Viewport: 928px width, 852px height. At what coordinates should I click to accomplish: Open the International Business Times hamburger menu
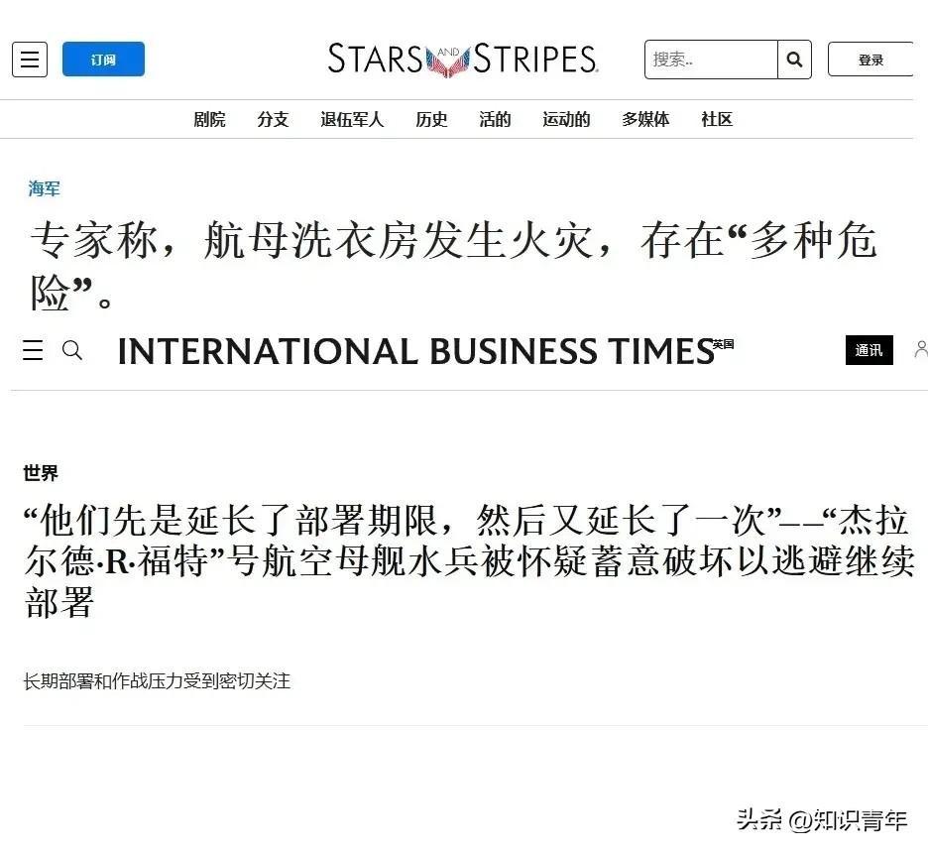(x=33, y=350)
